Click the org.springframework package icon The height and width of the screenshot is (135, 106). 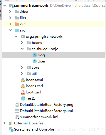pos(23,37)
